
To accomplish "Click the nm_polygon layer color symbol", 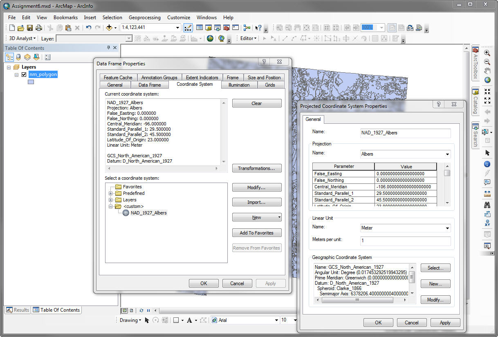I will [31, 82].
